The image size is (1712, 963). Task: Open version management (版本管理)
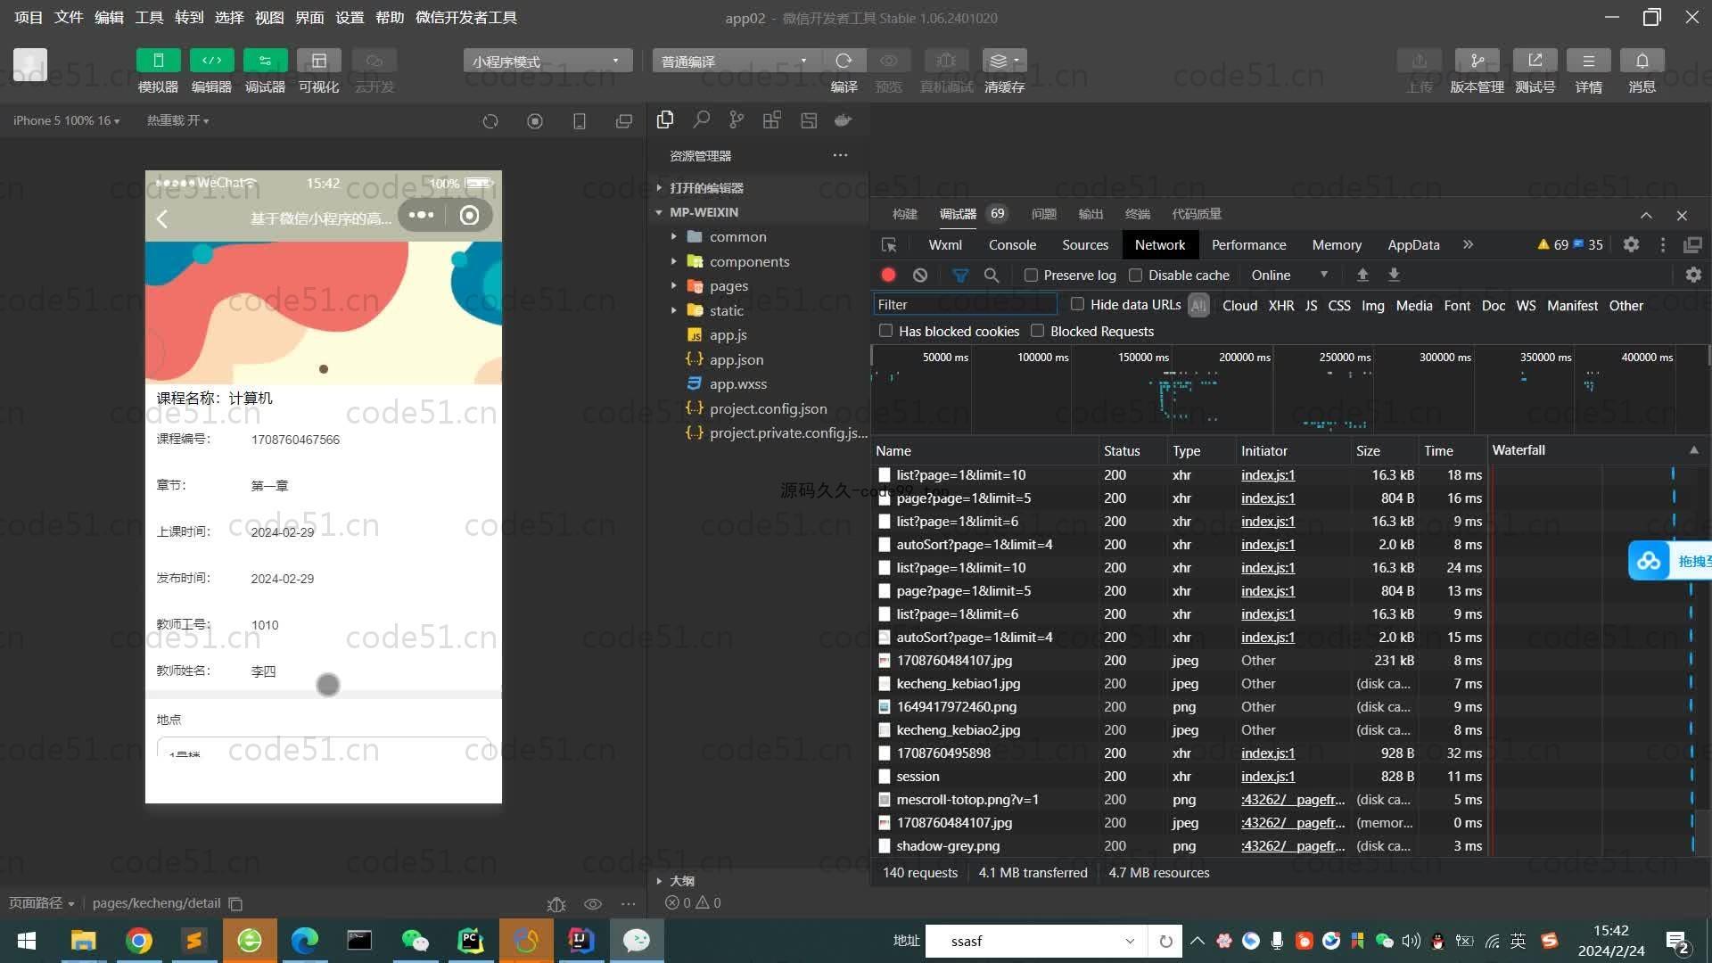pos(1477,61)
